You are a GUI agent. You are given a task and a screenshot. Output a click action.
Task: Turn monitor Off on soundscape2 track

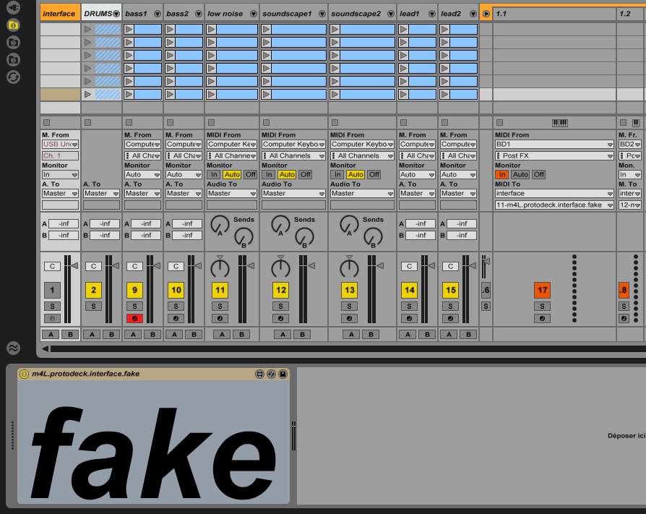(x=374, y=174)
